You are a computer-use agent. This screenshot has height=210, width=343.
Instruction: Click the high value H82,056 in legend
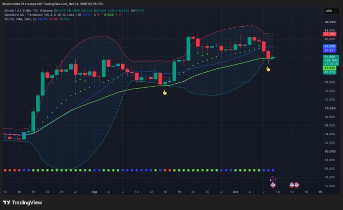coord(74,11)
